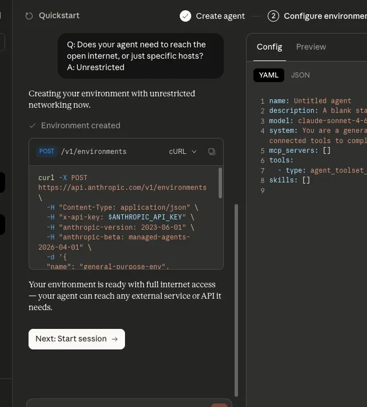Switch config format to YAML
This screenshot has width=367, height=407.
pyautogui.click(x=268, y=75)
